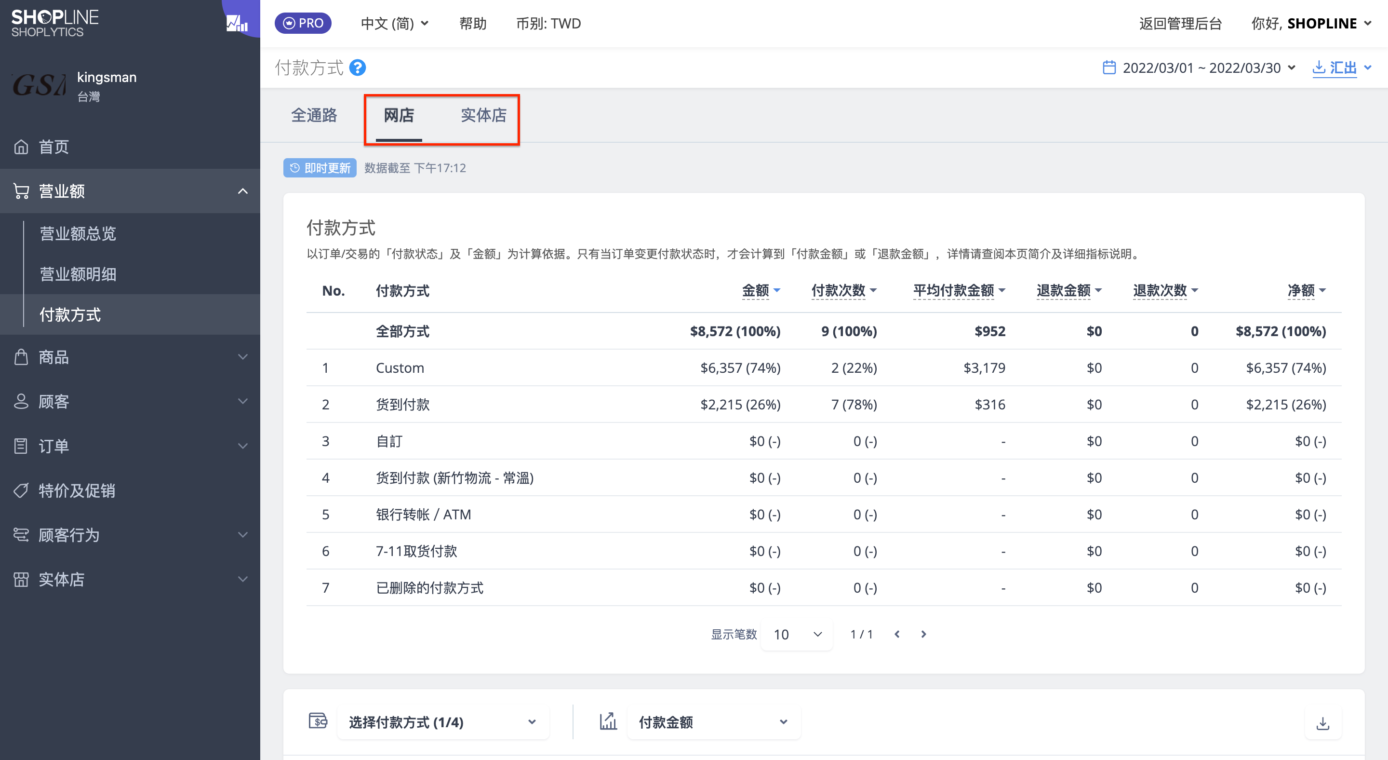The height and width of the screenshot is (760, 1388).
Task: Switch to the 网店 tab
Action: tap(399, 115)
